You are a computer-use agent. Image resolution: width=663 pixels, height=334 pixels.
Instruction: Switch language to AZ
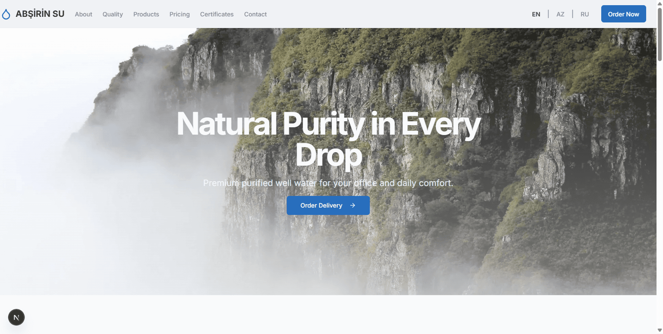click(x=560, y=14)
